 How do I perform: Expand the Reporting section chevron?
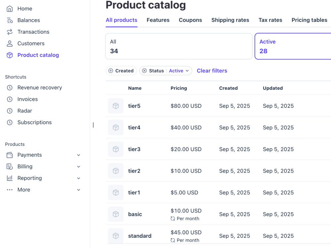(78, 178)
